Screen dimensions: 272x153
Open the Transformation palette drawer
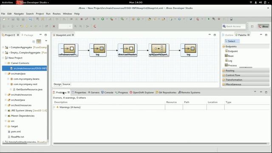pyautogui.click(x=246, y=80)
